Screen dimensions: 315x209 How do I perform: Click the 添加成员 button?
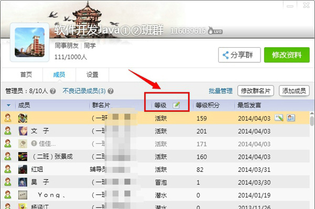(294, 91)
